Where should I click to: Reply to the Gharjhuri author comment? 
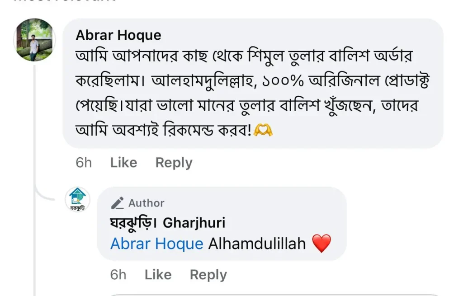tap(208, 275)
